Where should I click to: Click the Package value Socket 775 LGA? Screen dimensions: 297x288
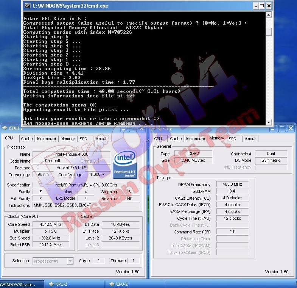coord(72,168)
